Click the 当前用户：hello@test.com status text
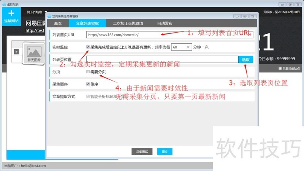Viewport: 304px width, 171px height. pos(25,166)
